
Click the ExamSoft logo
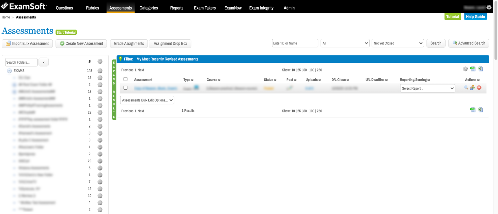click(24, 6)
